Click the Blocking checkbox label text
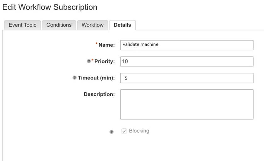The width and height of the screenshot is (264, 161). click(x=139, y=131)
